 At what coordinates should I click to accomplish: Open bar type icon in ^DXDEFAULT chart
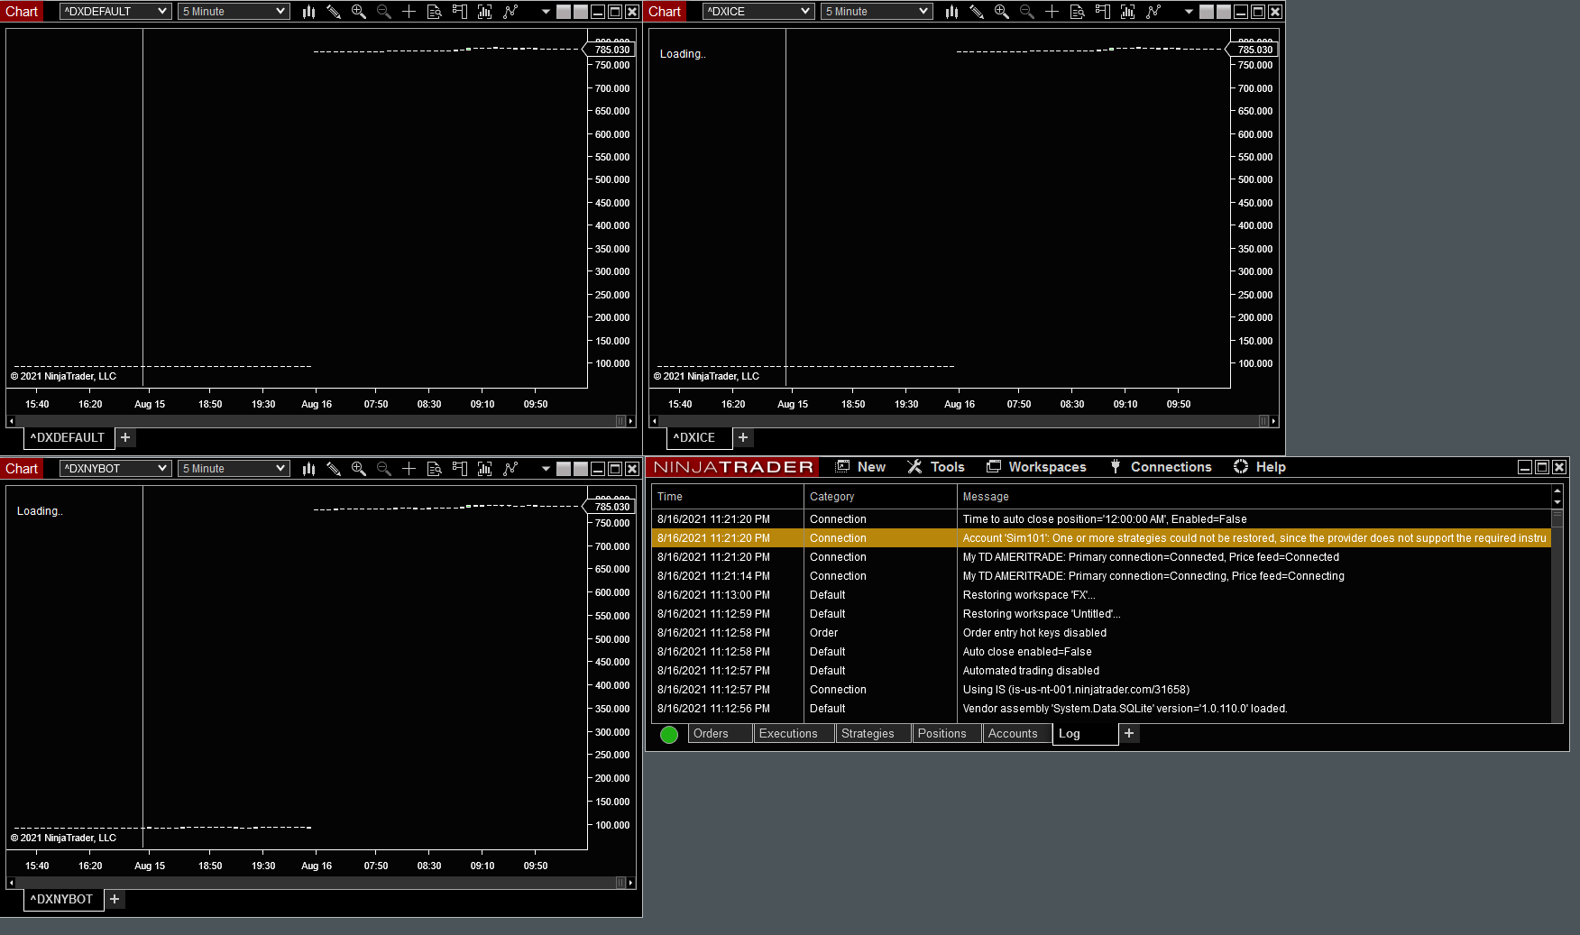308,12
